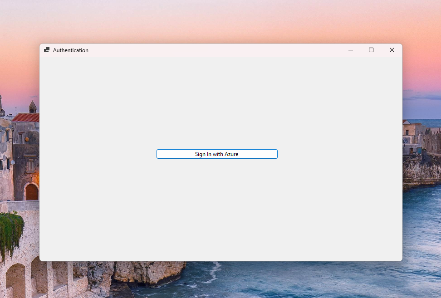This screenshot has height=298, width=441.
Task: Select the Authentication title text
Action: click(x=71, y=50)
